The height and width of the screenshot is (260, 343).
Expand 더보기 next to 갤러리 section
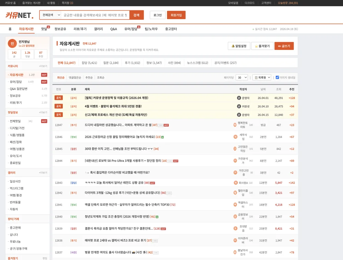pyautogui.click(x=43, y=172)
